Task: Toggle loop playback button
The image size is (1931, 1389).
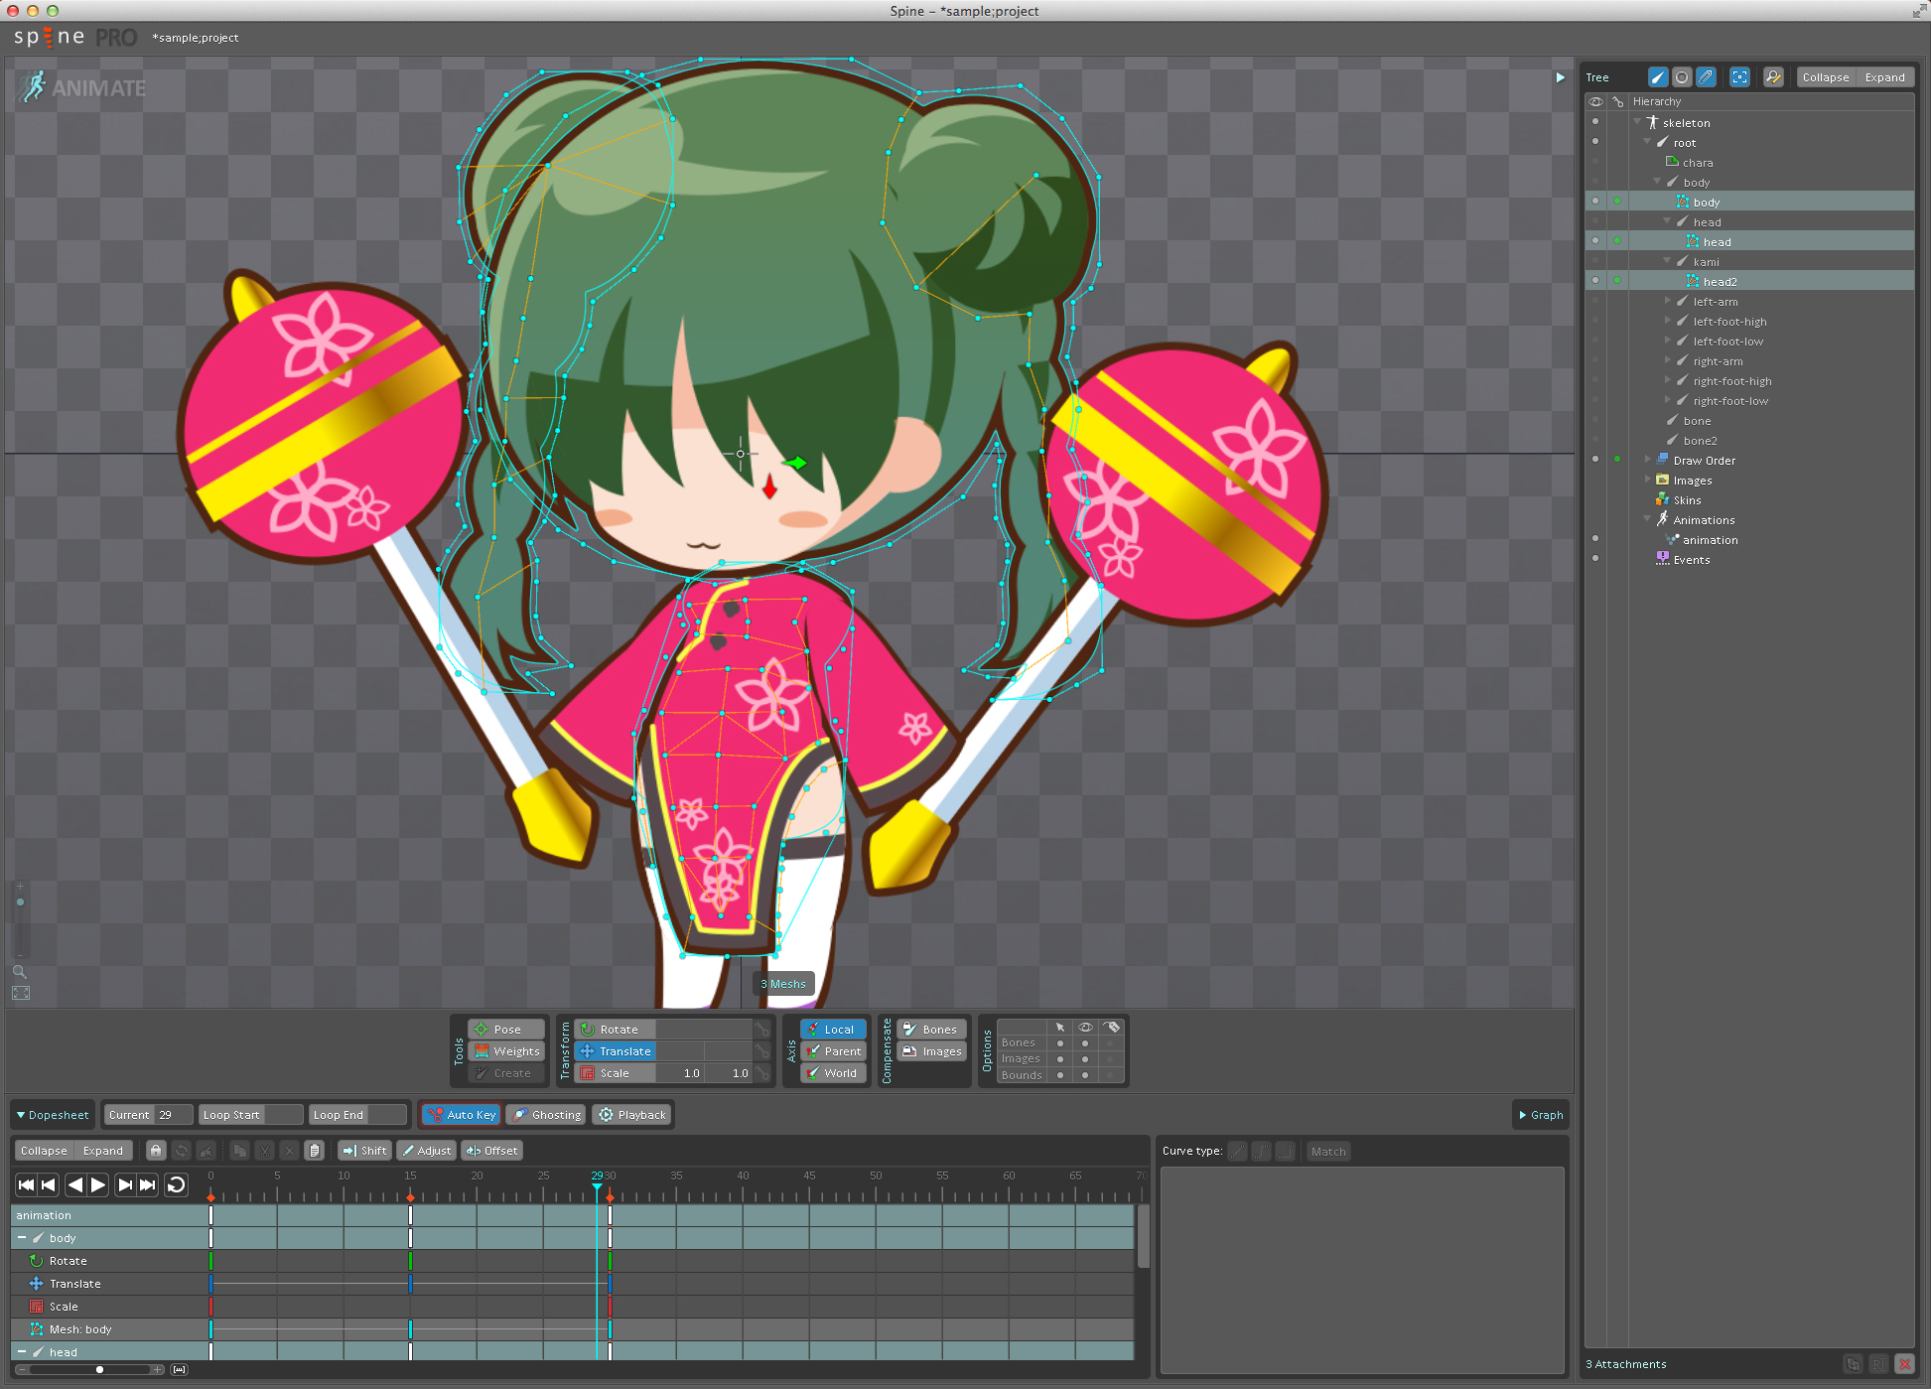Action: [x=176, y=1184]
